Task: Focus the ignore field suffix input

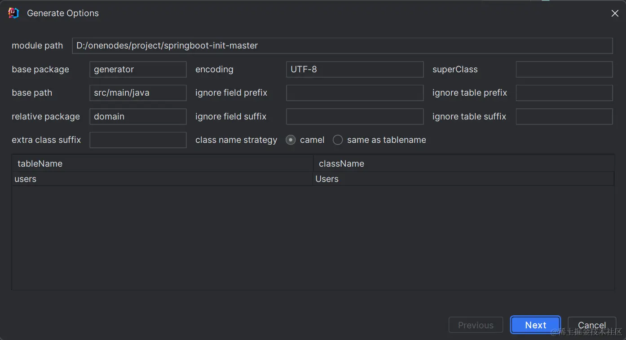Action: pos(355,117)
